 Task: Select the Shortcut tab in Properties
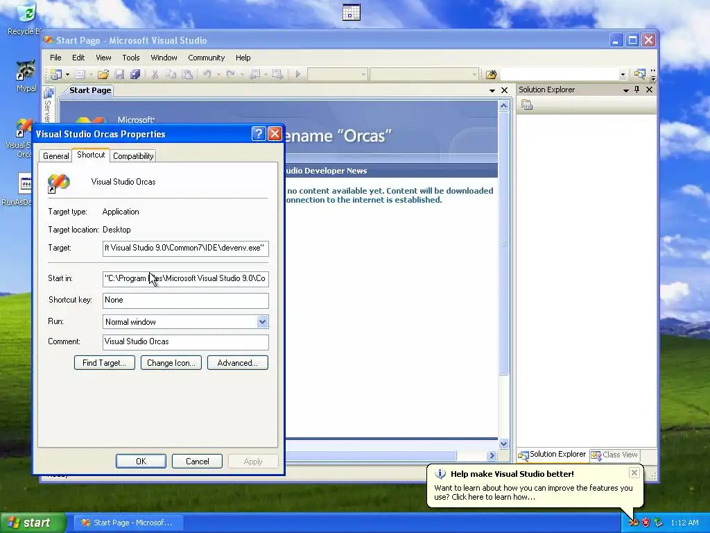(x=91, y=155)
